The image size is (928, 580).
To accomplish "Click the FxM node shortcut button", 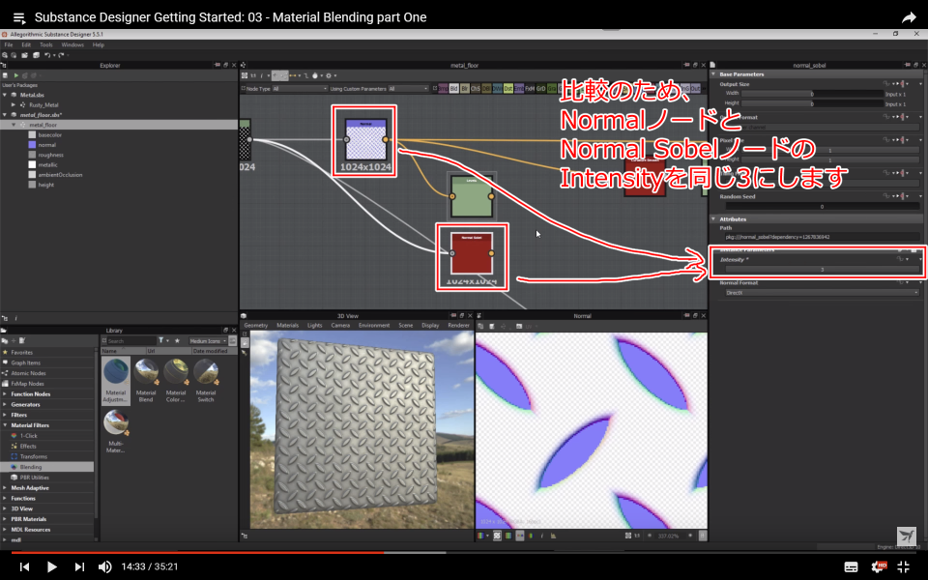I will coord(530,89).
